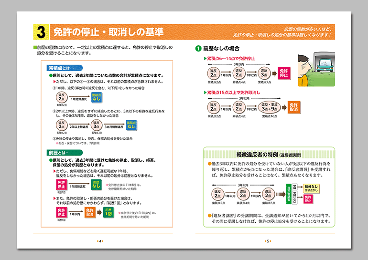The width and height of the screenshot is (368, 260).
Task: Click the 累積点なし box after 3カ月間無違反
Action: coord(131,125)
